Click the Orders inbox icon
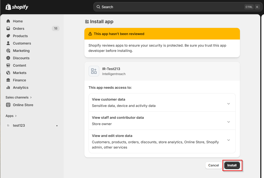This screenshot has height=178, width=264. pyautogui.click(x=8, y=28)
